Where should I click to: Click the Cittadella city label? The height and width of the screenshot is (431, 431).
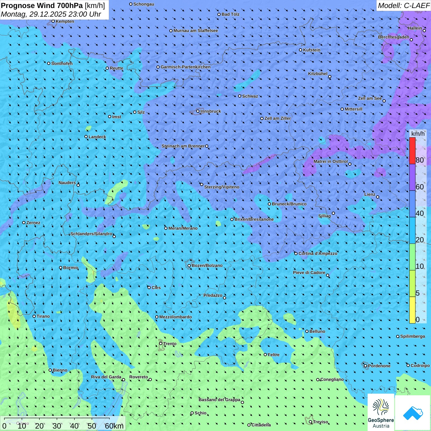[x=261, y=425]
